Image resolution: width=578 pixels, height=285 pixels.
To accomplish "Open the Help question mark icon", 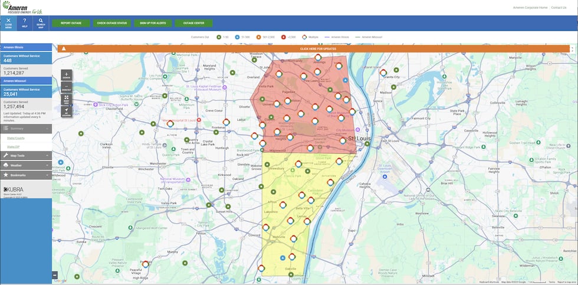I will [x=24, y=21].
